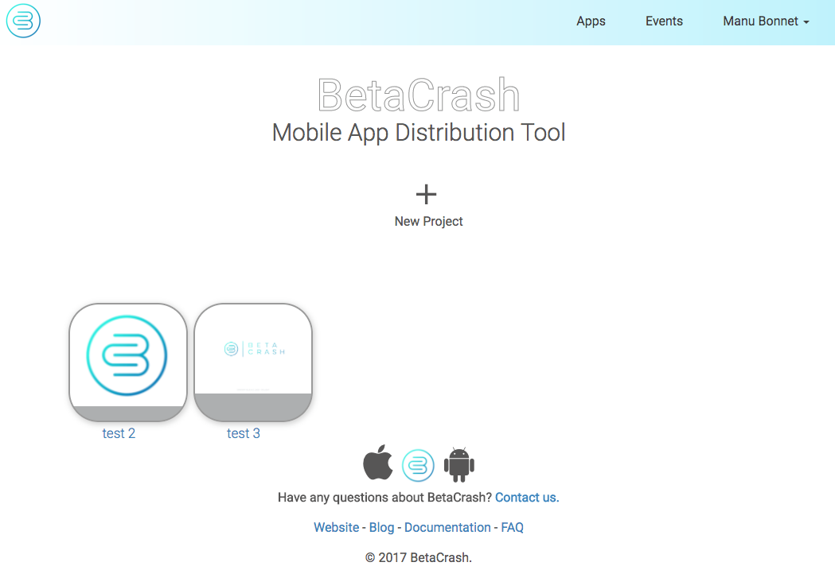Open the Blog link
The height and width of the screenshot is (570, 835).
[x=382, y=527]
